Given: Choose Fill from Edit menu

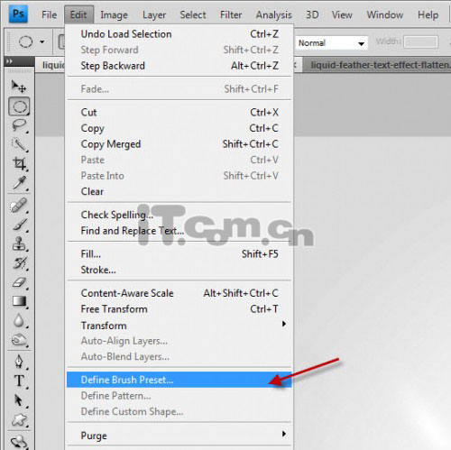Looking at the screenshot, I should pyautogui.click(x=179, y=254).
